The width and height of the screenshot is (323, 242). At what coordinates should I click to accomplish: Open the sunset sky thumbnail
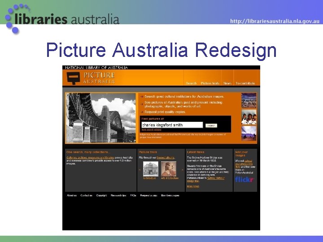[249, 133]
